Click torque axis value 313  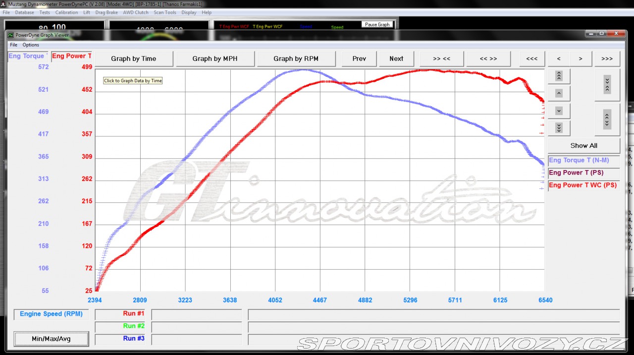pos(44,179)
